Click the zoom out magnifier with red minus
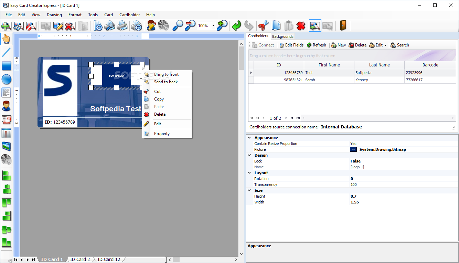 pos(190,26)
